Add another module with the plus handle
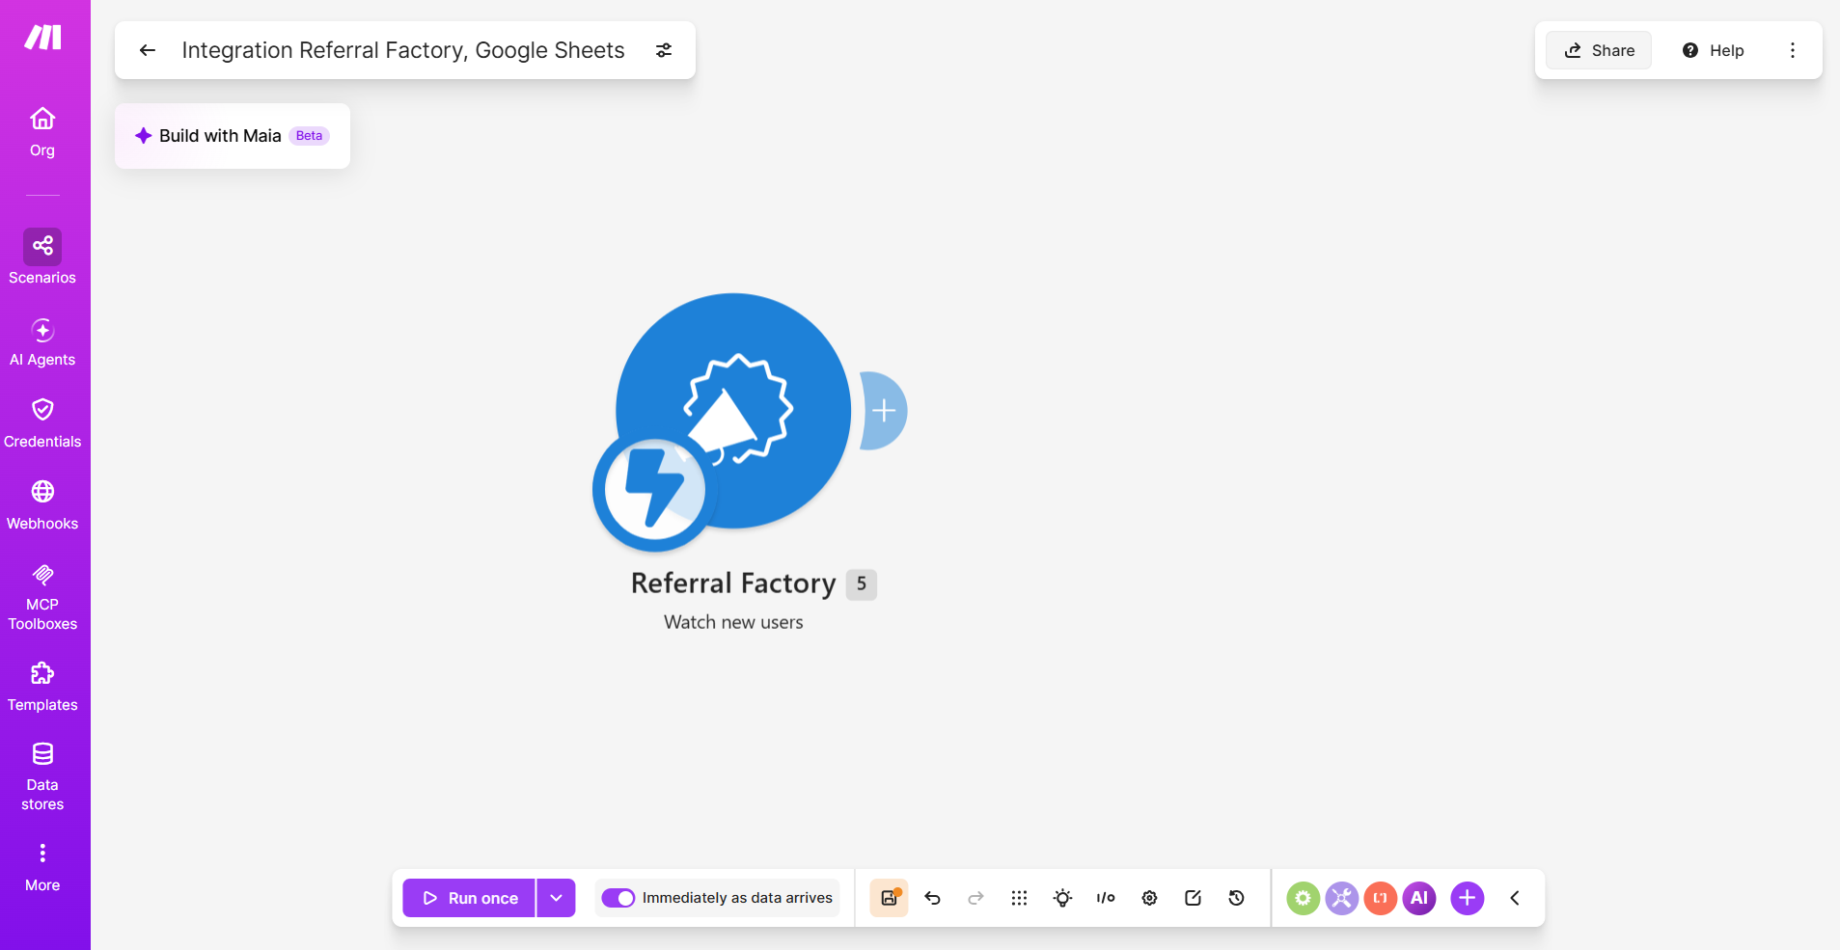 click(x=884, y=411)
